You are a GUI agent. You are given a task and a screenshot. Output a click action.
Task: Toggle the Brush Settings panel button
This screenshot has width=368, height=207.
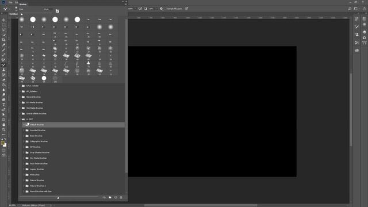point(57,11)
